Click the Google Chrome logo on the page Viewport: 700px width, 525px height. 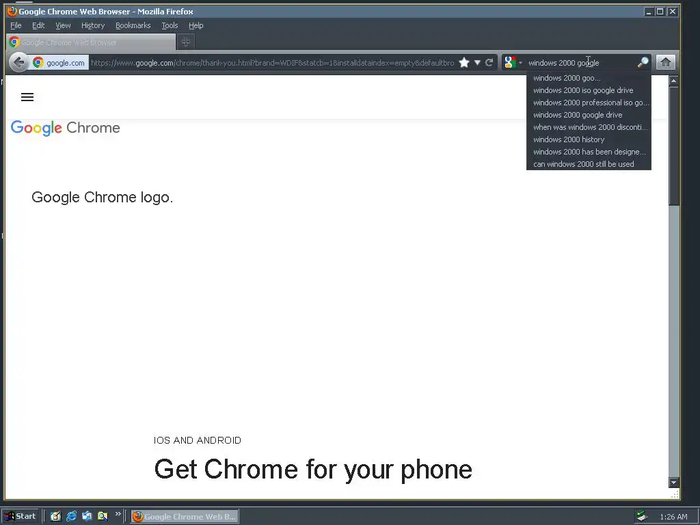(65, 128)
